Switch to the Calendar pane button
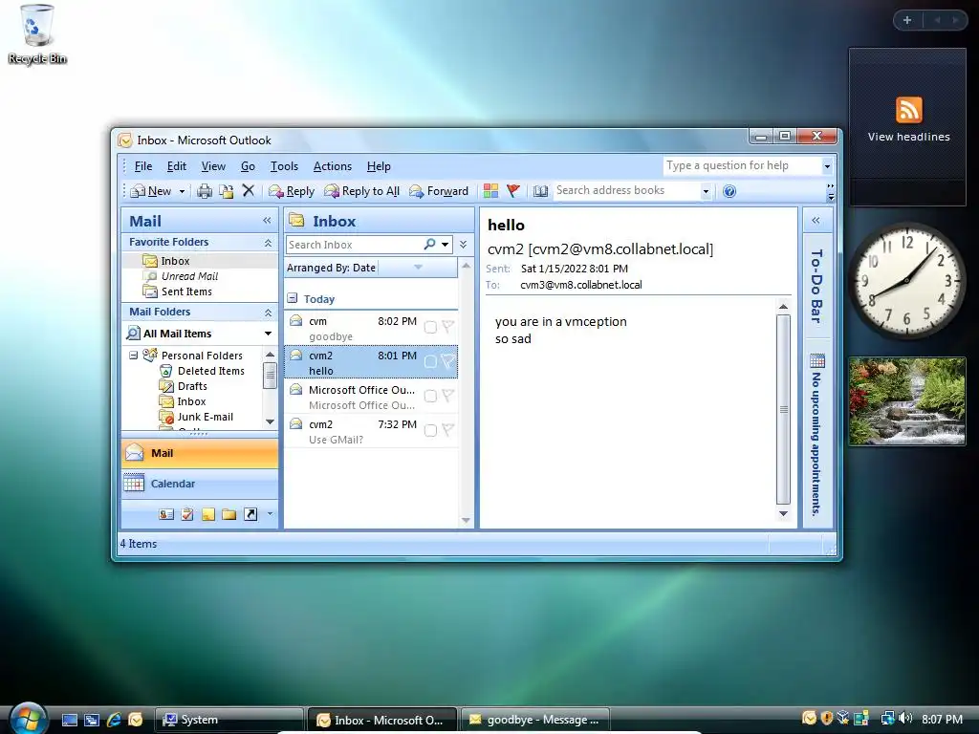Image resolution: width=979 pixels, height=734 pixels. tap(200, 484)
